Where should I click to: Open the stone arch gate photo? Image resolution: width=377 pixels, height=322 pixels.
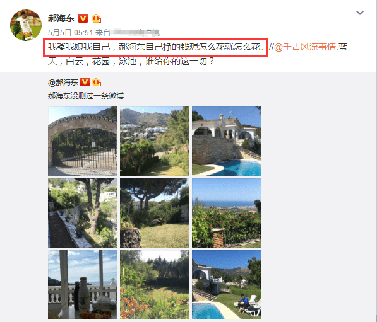[x=83, y=141]
